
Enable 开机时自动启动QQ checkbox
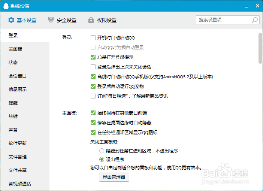pos(93,37)
